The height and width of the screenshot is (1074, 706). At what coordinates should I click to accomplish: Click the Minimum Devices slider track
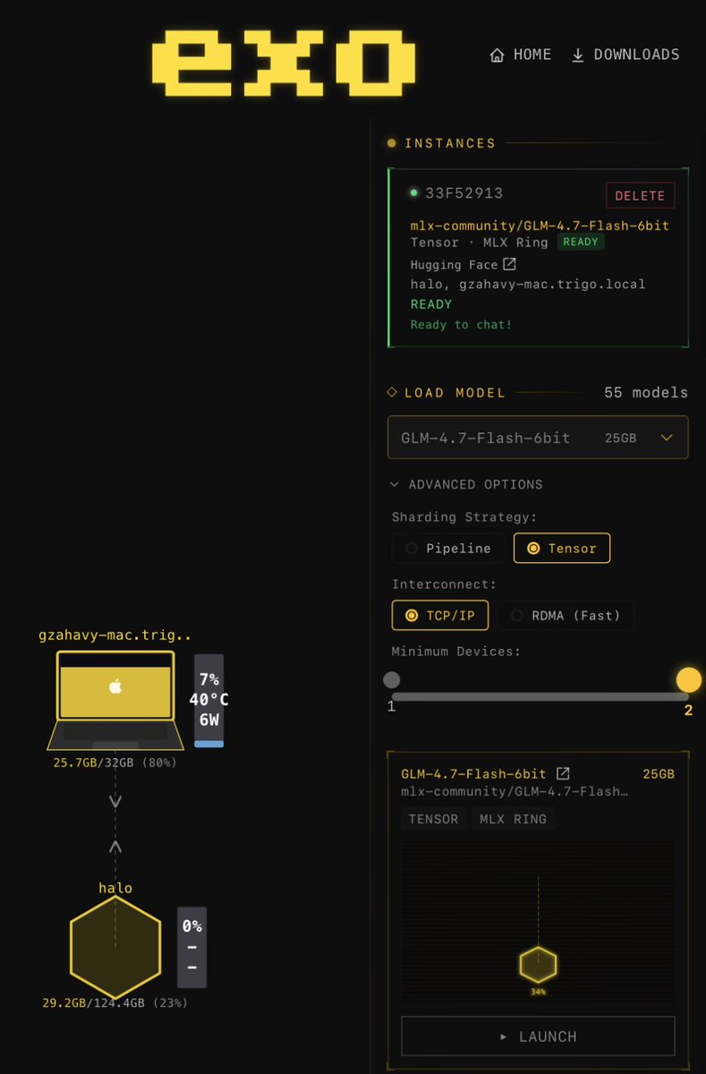(x=540, y=696)
